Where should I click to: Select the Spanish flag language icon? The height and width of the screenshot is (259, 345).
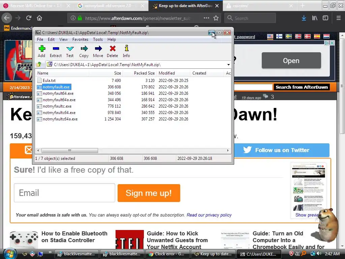click(x=317, y=36)
